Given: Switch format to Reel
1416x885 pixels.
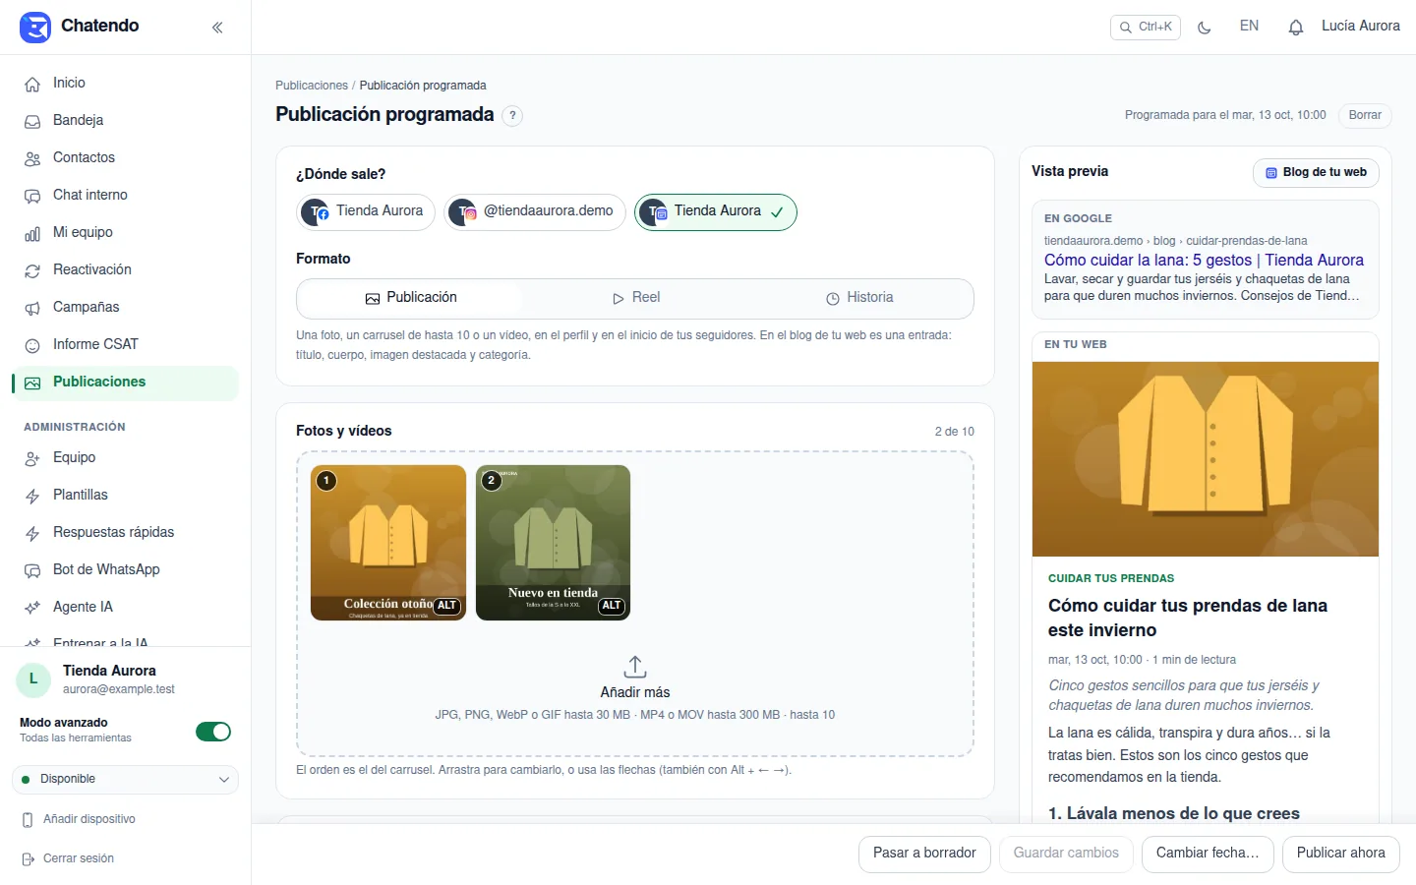Looking at the screenshot, I should pos(635,298).
